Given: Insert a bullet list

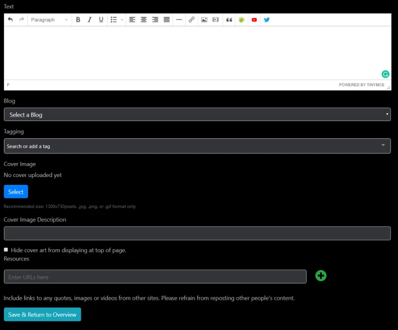Looking at the screenshot, I should 113,20.
